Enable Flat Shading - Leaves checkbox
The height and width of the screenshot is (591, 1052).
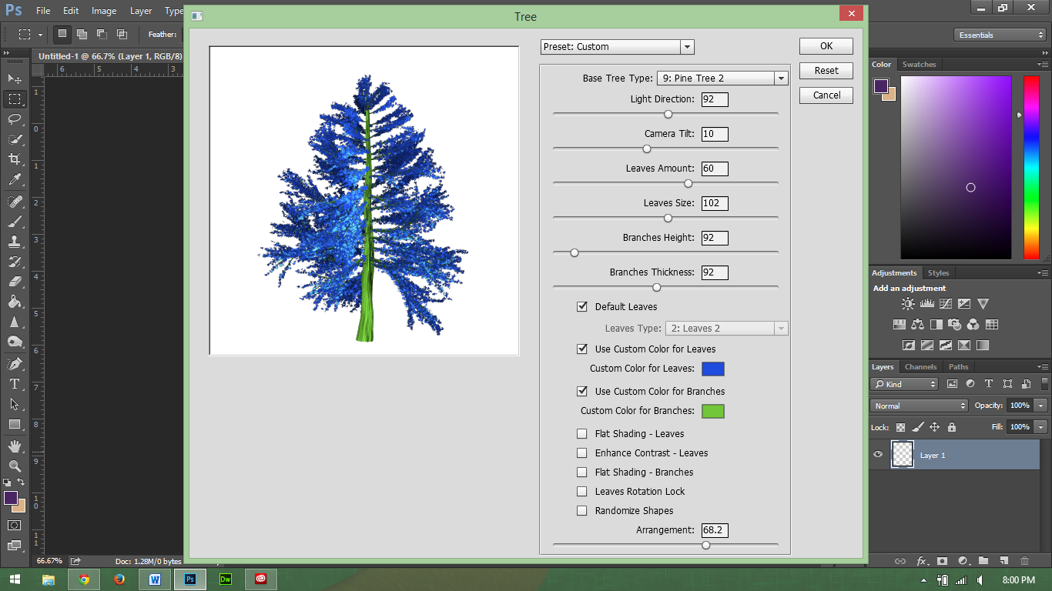click(582, 433)
